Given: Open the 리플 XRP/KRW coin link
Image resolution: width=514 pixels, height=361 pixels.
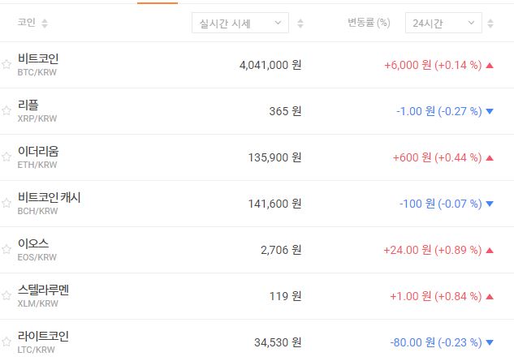Looking at the screenshot, I should coord(28,105).
